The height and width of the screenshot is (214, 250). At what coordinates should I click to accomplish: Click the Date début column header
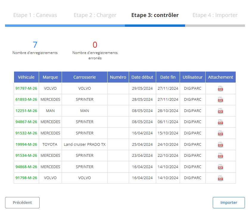(x=142, y=77)
